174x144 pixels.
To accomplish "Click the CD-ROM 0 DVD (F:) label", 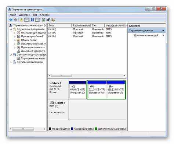I will point(54,106).
